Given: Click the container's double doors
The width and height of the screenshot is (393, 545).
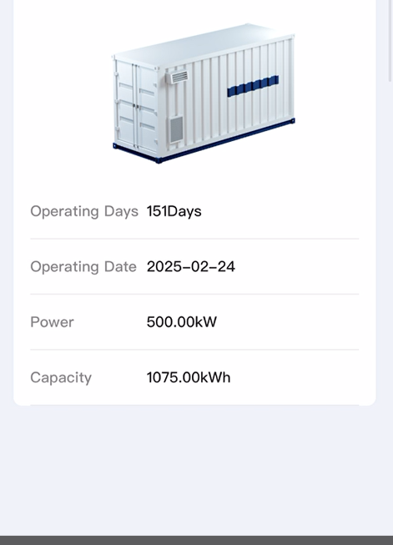Looking at the screenshot, I should [x=136, y=106].
